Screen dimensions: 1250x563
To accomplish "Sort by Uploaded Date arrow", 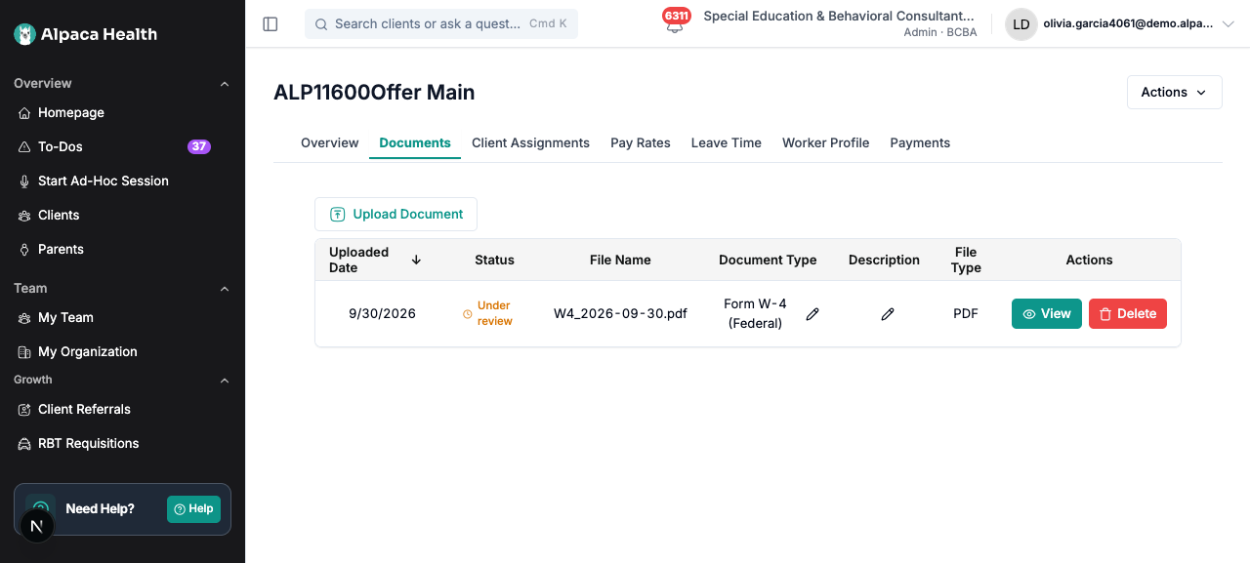I will click(417, 260).
